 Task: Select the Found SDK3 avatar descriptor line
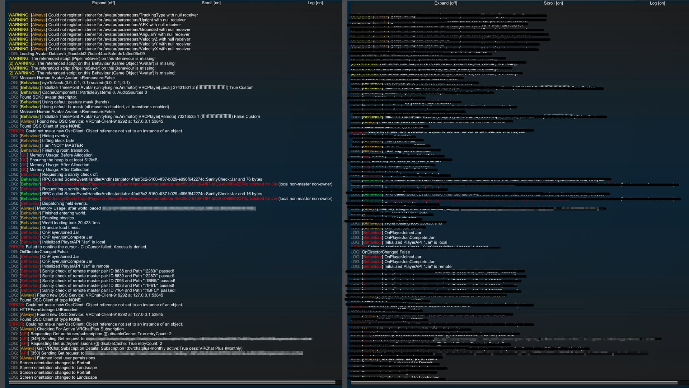[48, 97]
